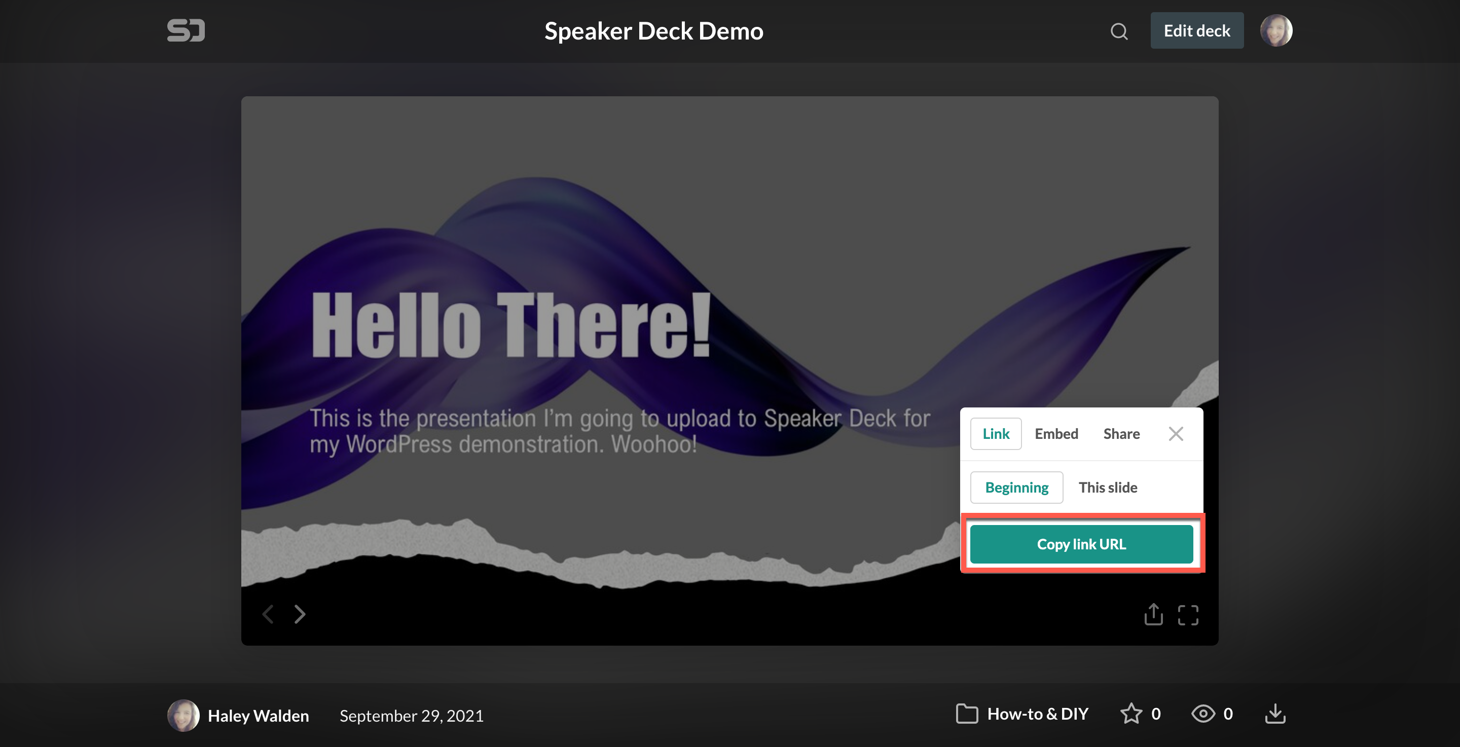Go to the previous slide arrow
The height and width of the screenshot is (747, 1460).
pos(268,614)
